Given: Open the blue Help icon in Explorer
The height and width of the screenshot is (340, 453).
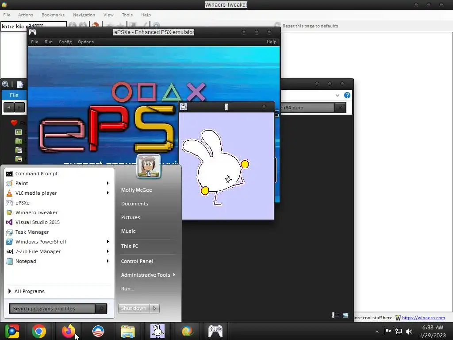Looking at the screenshot, I should pyautogui.click(x=347, y=95).
